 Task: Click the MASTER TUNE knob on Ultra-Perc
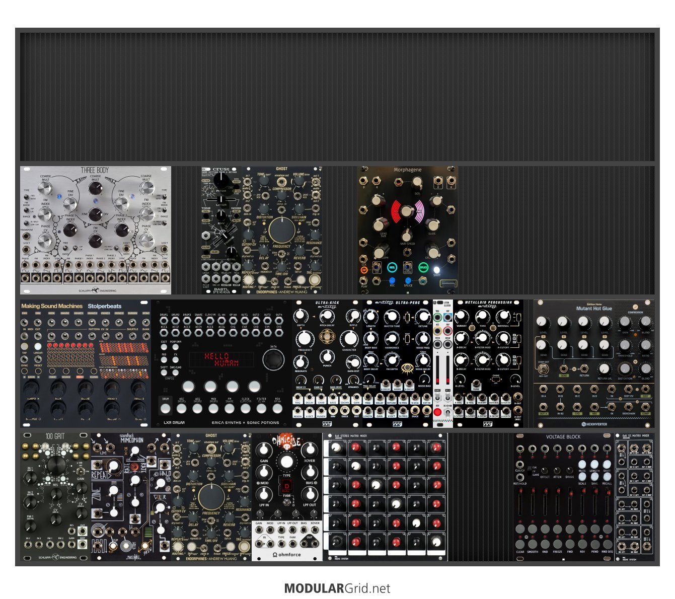click(x=392, y=317)
